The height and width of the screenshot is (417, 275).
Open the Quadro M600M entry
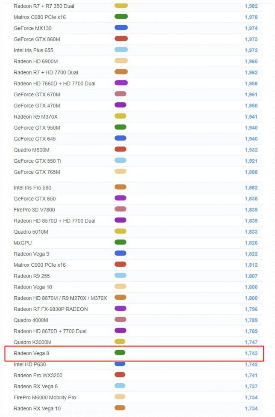(x=32, y=150)
